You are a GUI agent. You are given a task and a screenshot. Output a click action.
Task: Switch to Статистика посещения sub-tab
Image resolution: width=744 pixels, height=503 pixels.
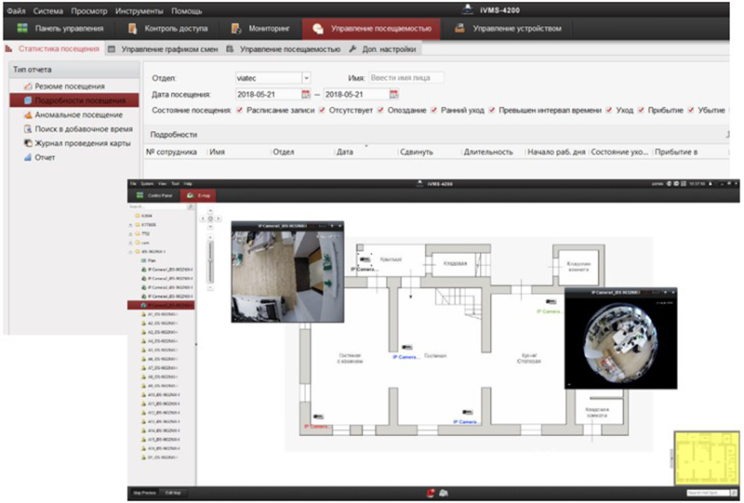click(53, 49)
